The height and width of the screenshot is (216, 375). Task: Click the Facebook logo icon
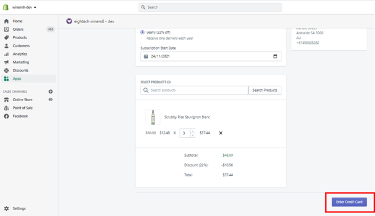pos(7,116)
